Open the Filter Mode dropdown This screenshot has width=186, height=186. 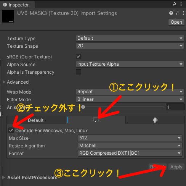(x=130, y=99)
